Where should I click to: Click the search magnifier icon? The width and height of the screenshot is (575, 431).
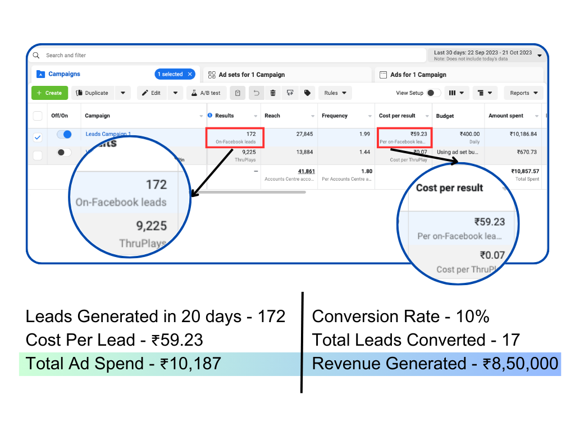(x=36, y=55)
